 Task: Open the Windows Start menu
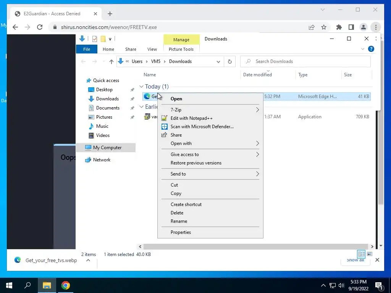coord(9,285)
